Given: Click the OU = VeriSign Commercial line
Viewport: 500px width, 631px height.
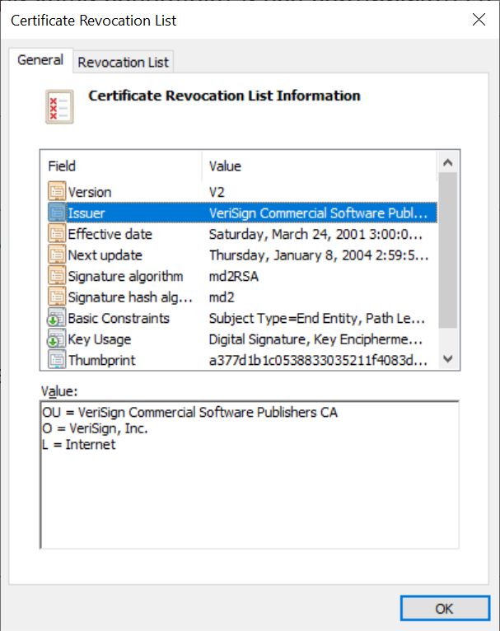Looking at the screenshot, I should coord(189,412).
